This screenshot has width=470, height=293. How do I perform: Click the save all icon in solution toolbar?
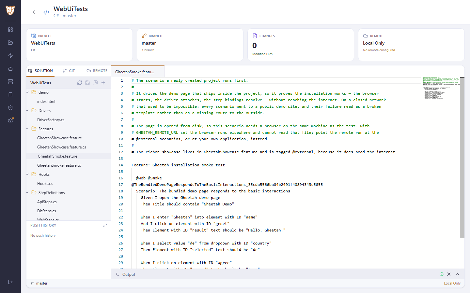[95, 83]
